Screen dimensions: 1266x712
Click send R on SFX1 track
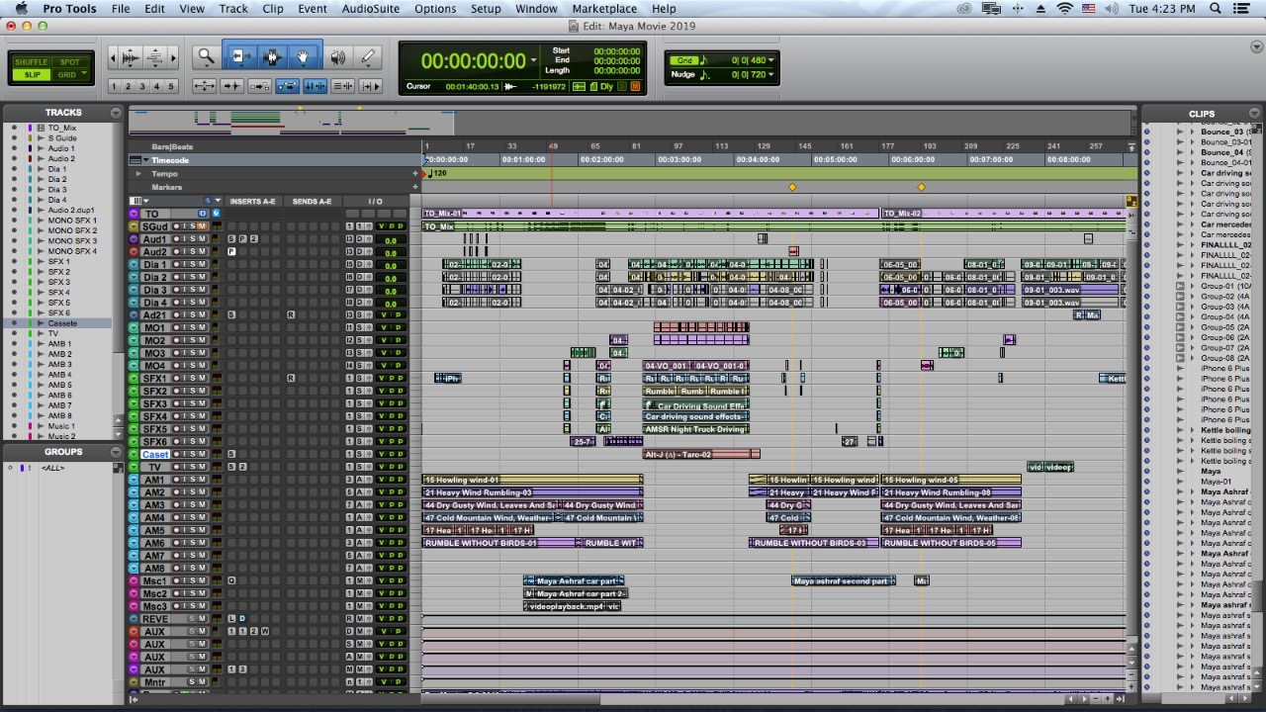pyautogui.click(x=291, y=378)
